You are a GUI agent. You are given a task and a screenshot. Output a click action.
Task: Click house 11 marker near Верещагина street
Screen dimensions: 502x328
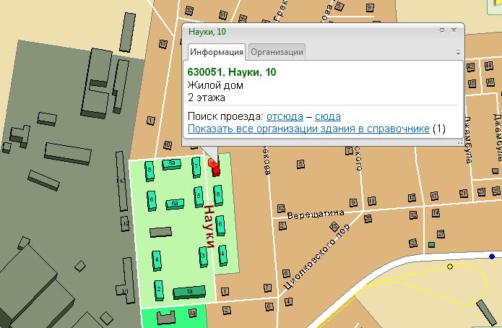371,202
